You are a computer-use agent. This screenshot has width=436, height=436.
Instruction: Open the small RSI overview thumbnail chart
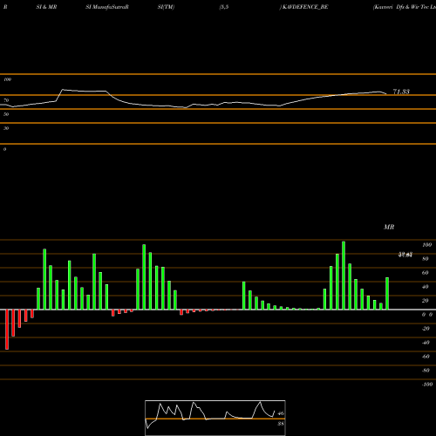click(215, 418)
